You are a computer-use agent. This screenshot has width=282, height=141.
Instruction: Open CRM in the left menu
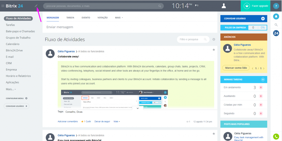click(9, 63)
